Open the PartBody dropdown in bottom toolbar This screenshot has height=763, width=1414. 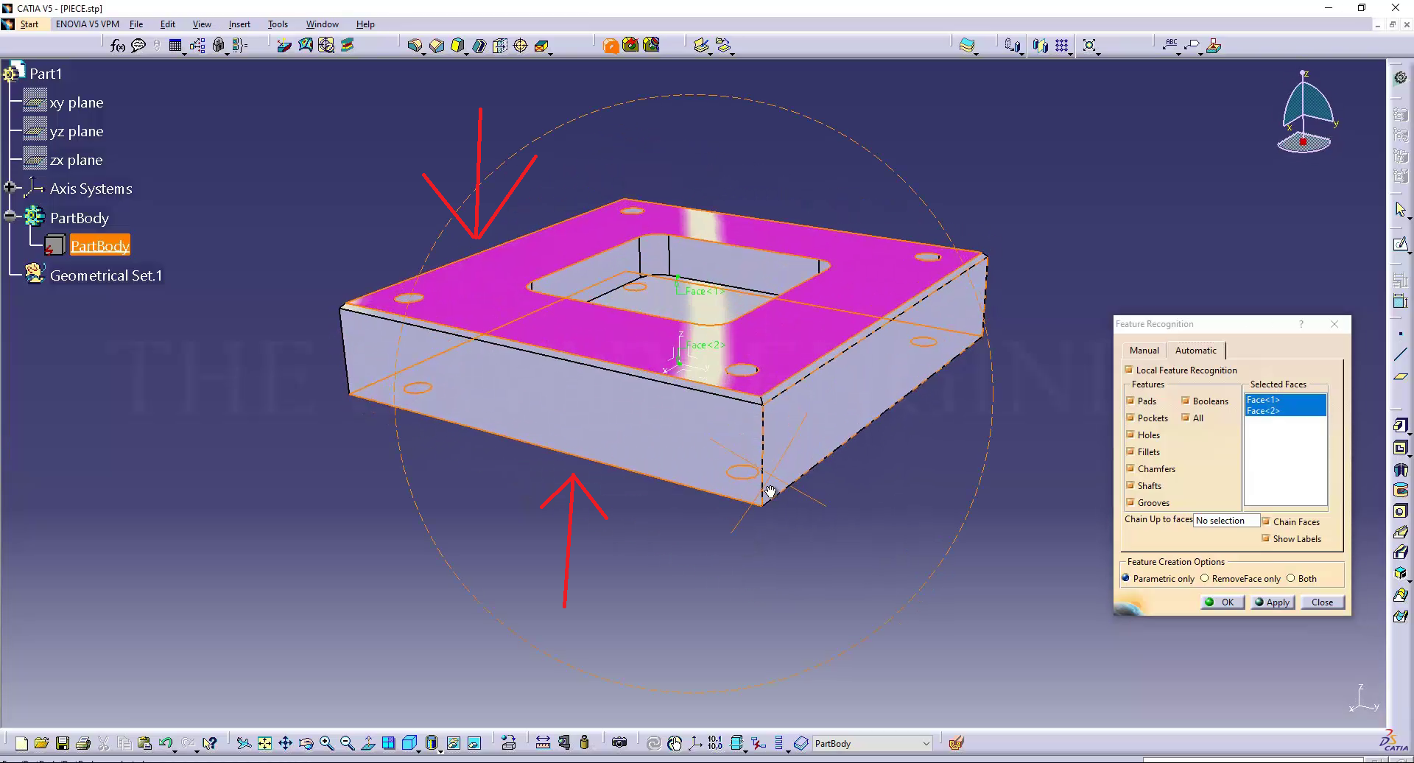tap(926, 743)
